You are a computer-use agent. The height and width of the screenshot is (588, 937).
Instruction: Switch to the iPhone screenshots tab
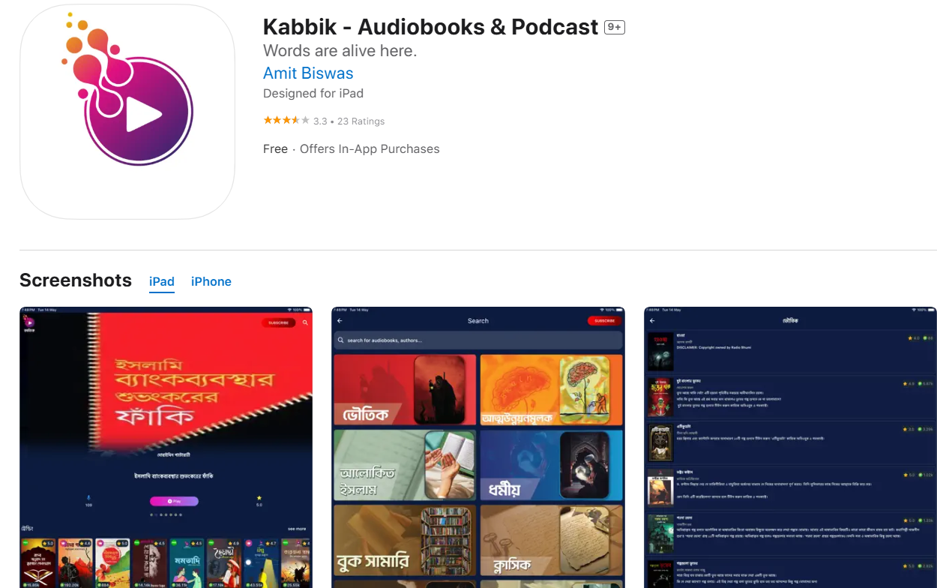pyautogui.click(x=211, y=281)
